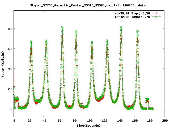Screen dimensions: 170x128
Task: Click y-axis tick label 80
Action: [10, 29]
